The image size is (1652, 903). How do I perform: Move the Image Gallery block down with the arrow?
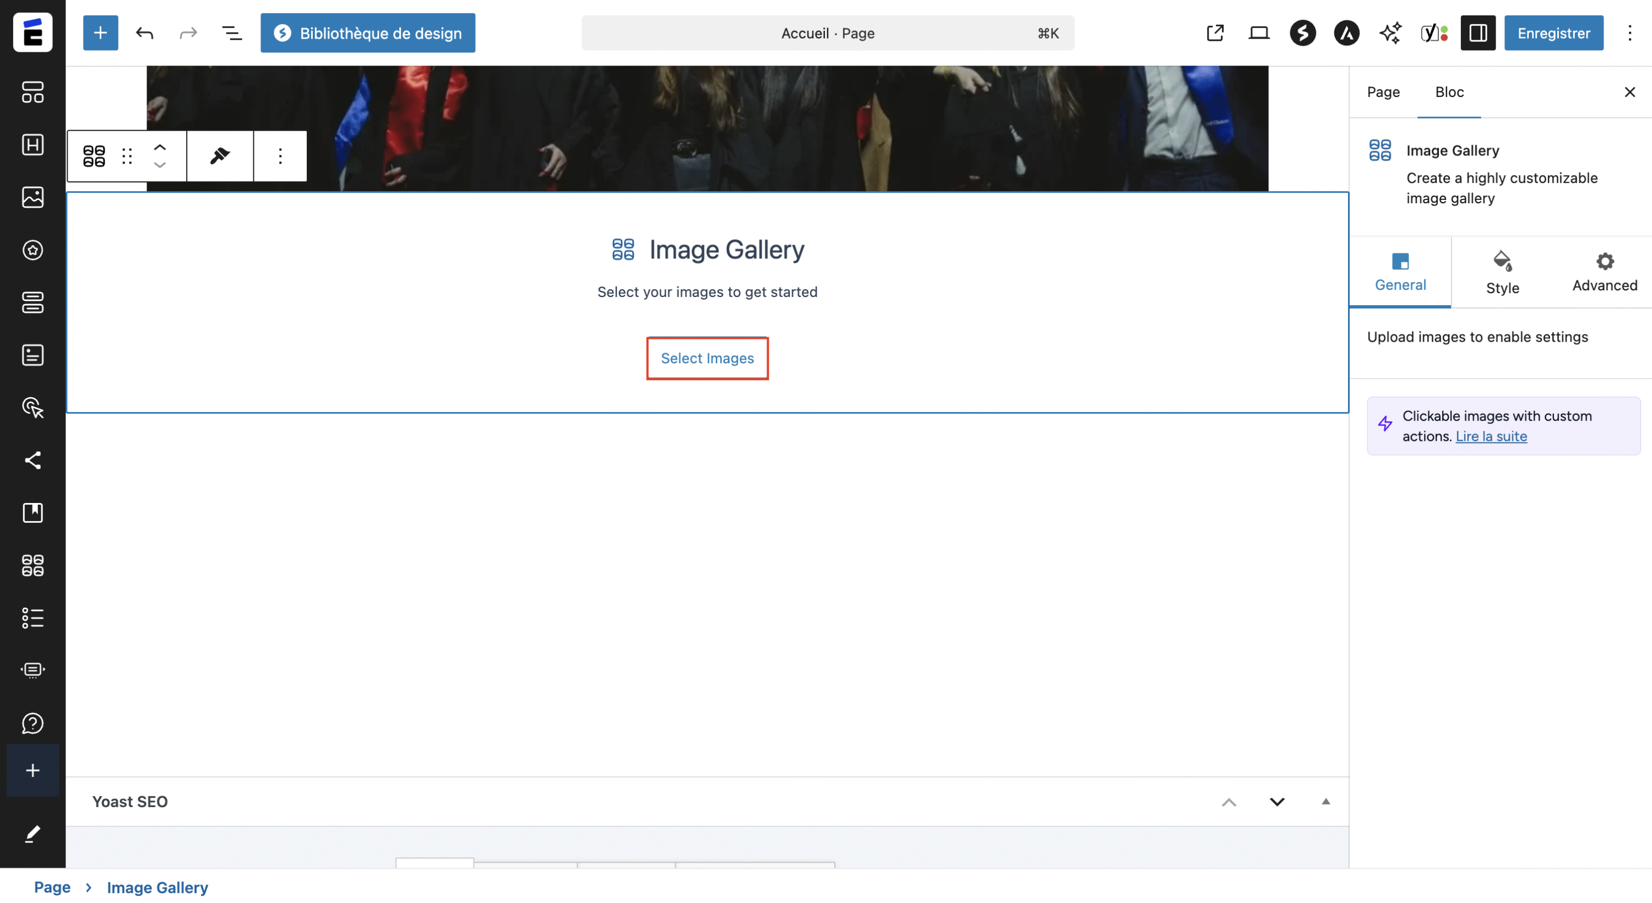159,166
